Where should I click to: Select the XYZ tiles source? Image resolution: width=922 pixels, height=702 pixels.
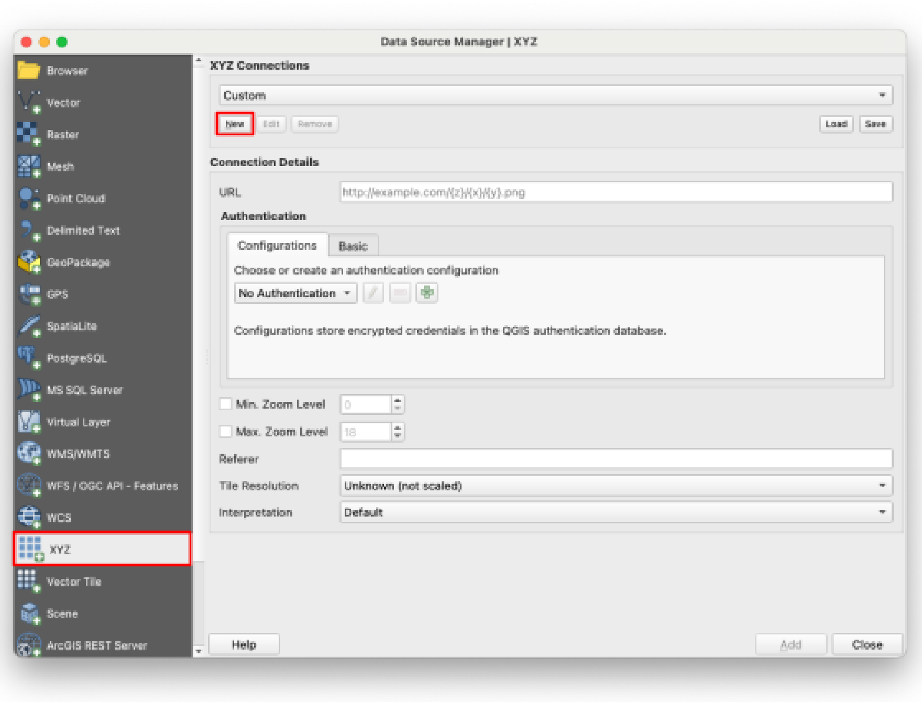[103, 549]
